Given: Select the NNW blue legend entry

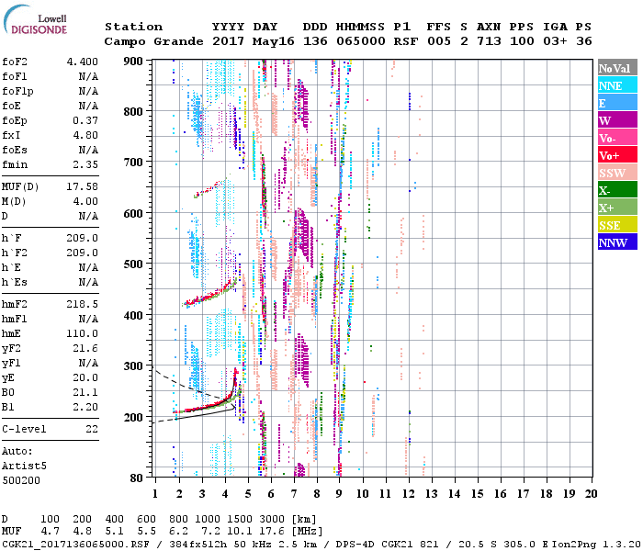Looking at the screenshot, I should pyautogui.click(x=616, y=242).
